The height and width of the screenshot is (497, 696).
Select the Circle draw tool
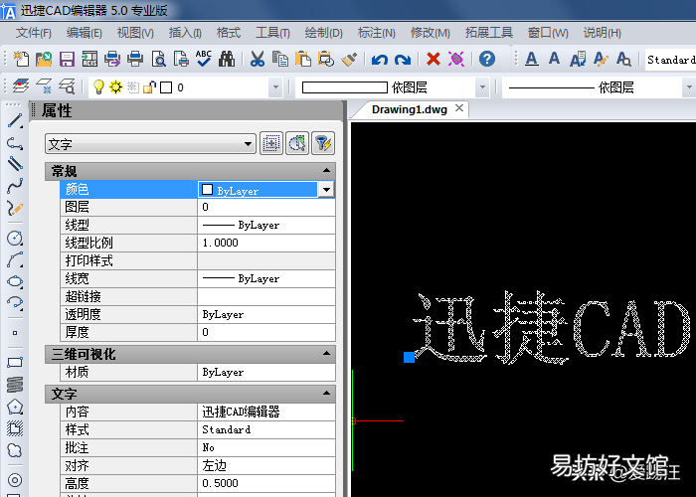click(x=15, y=239)
